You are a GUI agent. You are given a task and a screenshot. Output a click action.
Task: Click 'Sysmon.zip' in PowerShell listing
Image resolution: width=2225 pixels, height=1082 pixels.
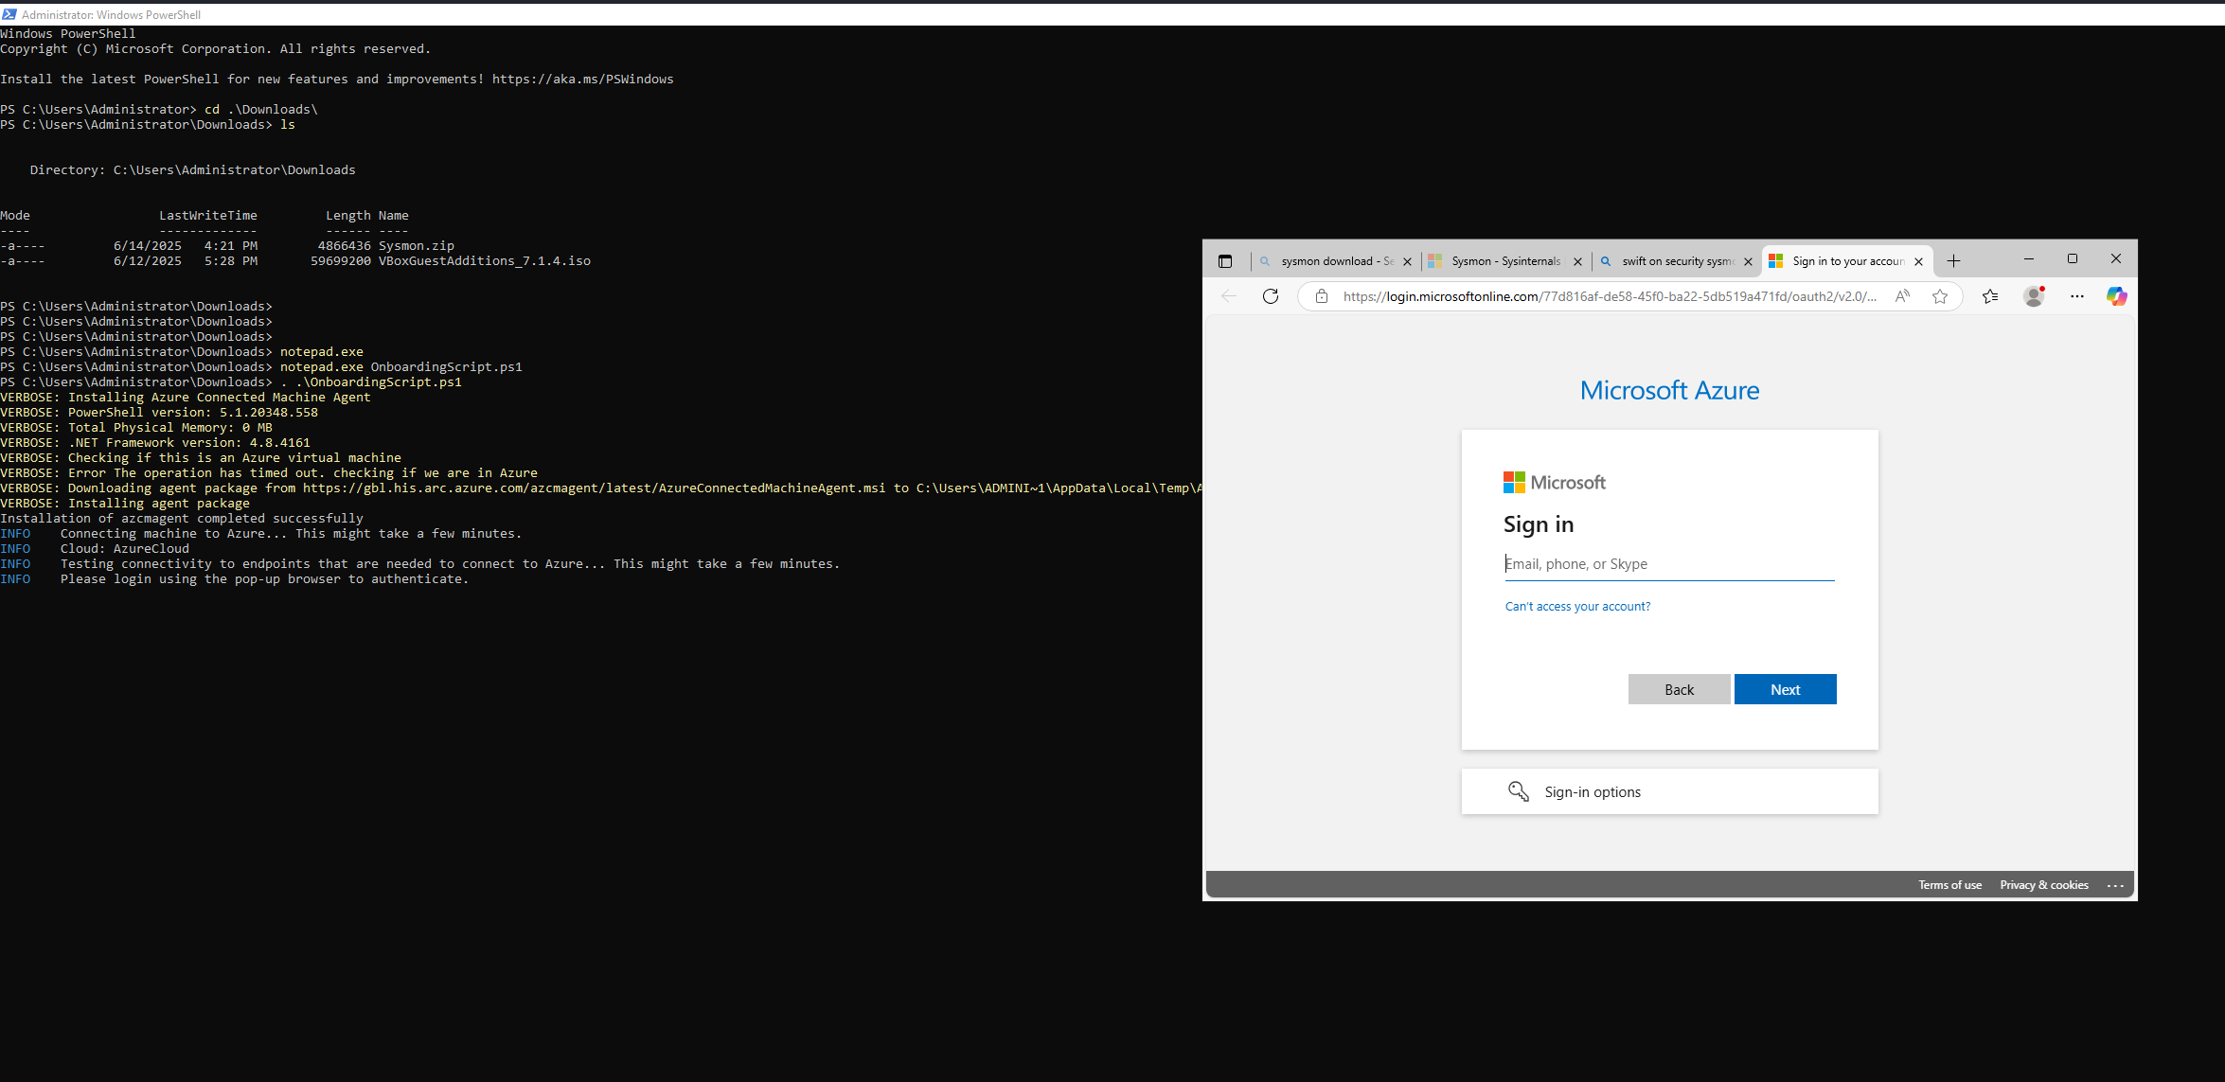(417, 246)
